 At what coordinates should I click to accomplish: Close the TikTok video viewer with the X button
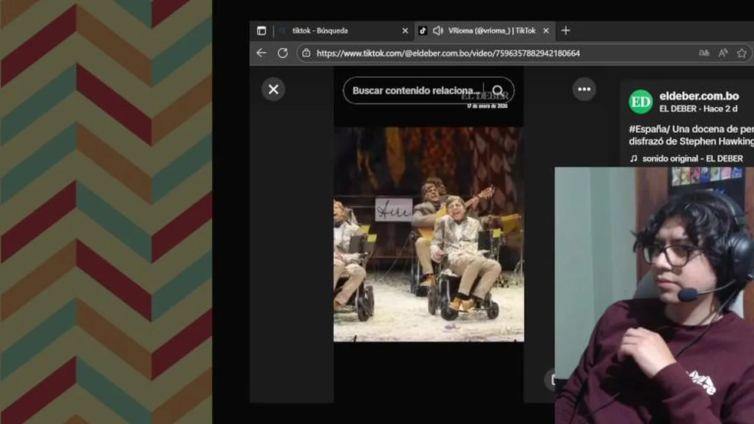pyautogui.click(x=273, y=90)
